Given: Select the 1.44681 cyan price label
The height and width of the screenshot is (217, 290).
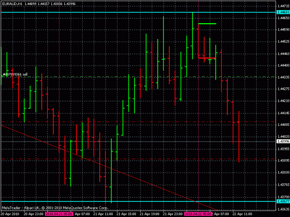Looking at the screenshot, I should point(284,12).
